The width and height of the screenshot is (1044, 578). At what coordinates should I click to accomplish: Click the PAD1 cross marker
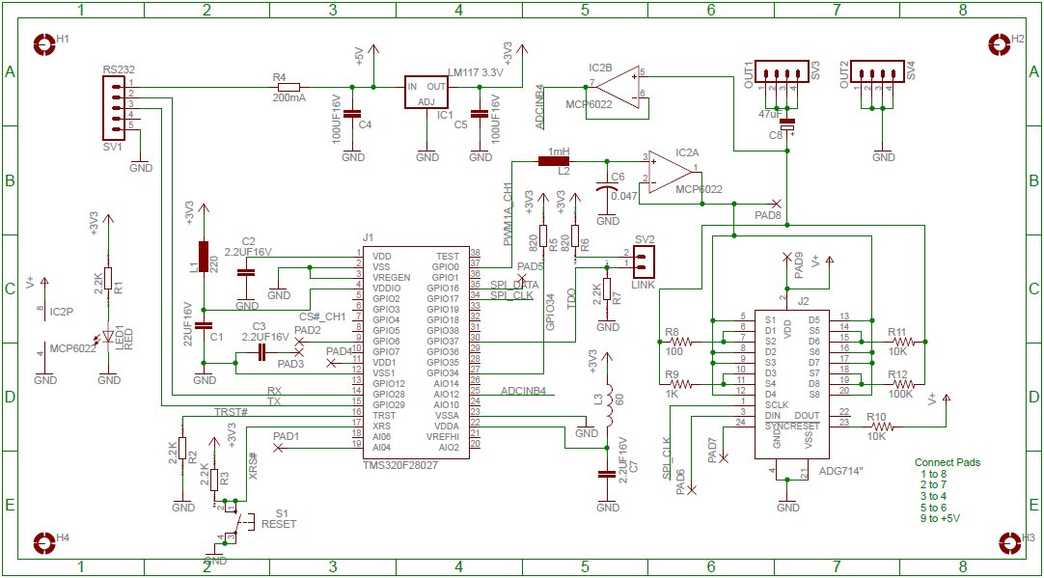(278, 448)
